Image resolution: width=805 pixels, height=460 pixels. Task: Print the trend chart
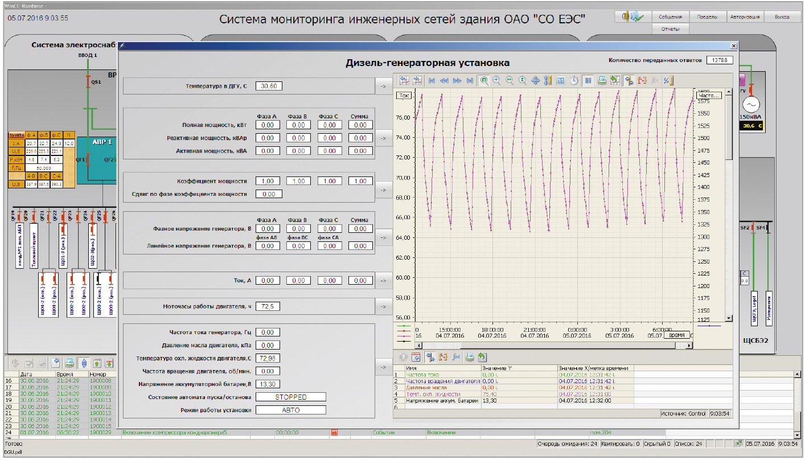pyautogui.click(x=602, y=81)
